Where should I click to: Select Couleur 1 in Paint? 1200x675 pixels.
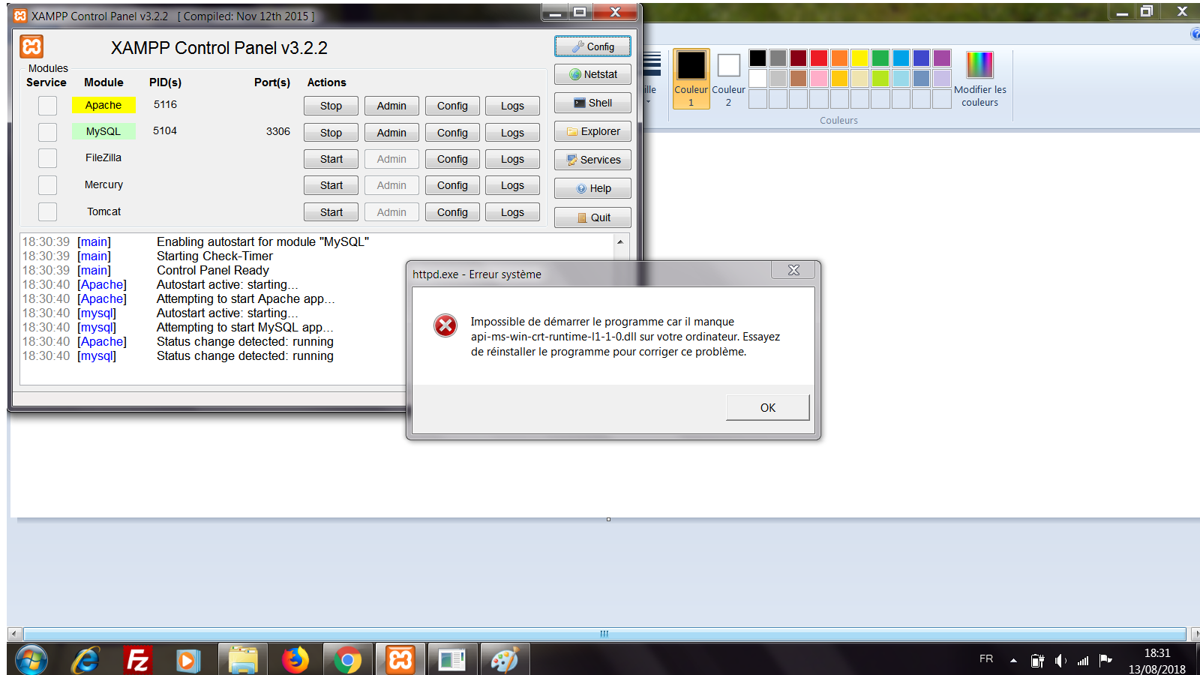pyautogui.click(x=691, y=79)
